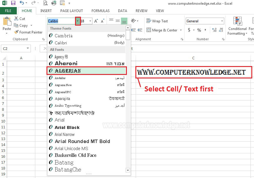This screenshot has height=178, width=254.
Task: Apply Comma Style format
Action: 205,30
